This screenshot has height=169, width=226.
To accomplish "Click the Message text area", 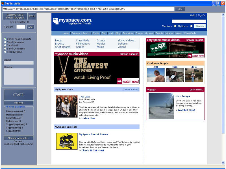I will pyautogui.click(x=19, y=76).
